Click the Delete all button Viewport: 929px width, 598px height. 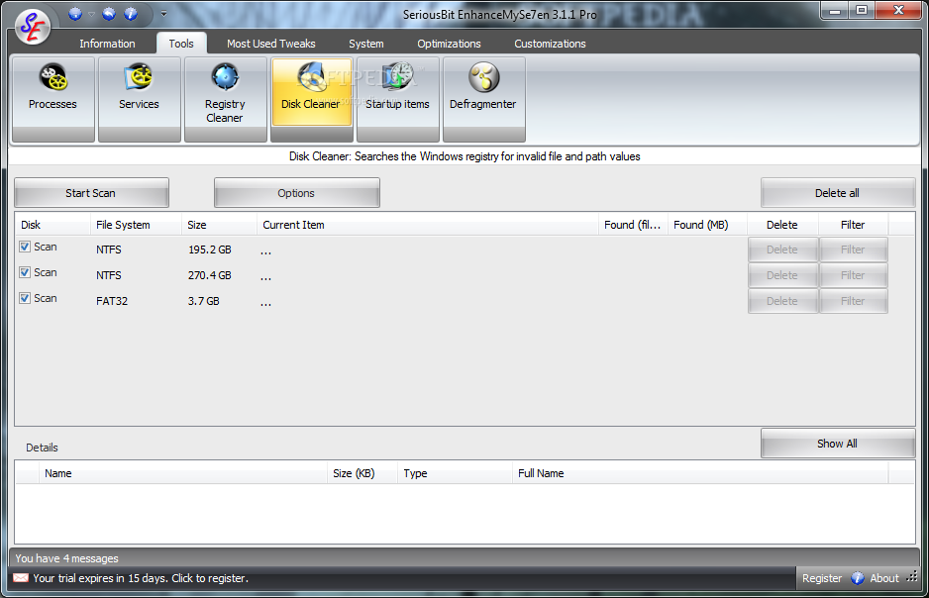pos(838,193)
